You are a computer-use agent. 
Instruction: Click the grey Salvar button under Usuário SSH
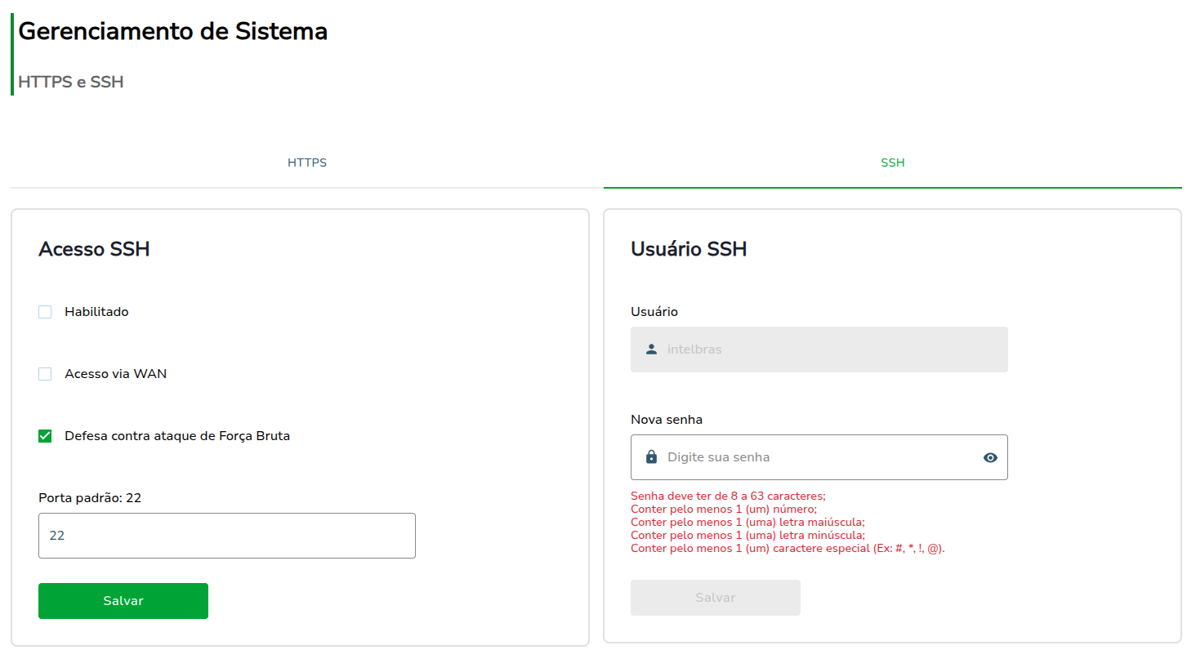point(716,598)
